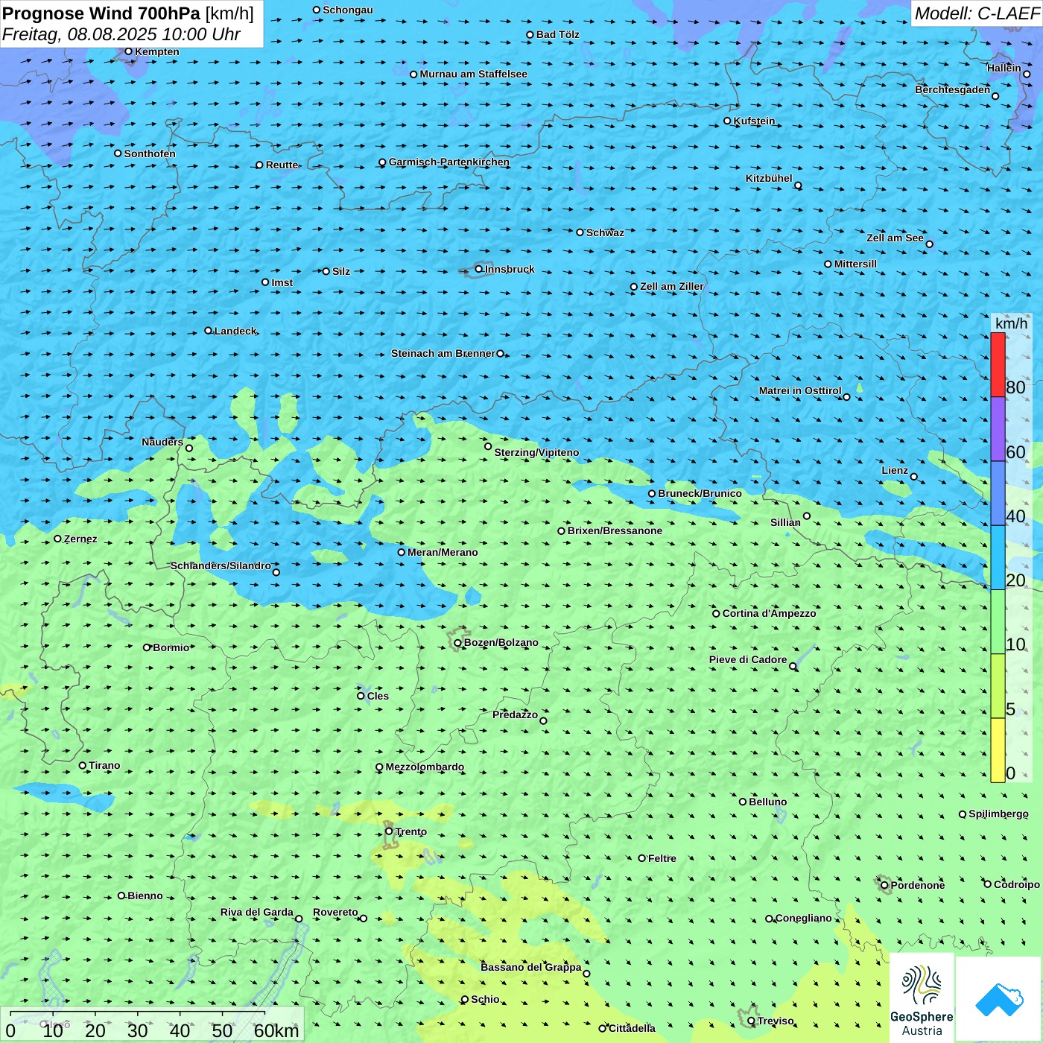The height and width of the screenshot is (1043, 1043).
Task: Select the Zernez location label
Action: (x=80, y=539)
